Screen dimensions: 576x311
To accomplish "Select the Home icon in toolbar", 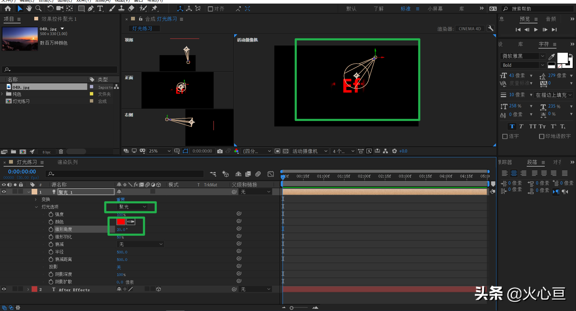I will click(x=8, y=8).
